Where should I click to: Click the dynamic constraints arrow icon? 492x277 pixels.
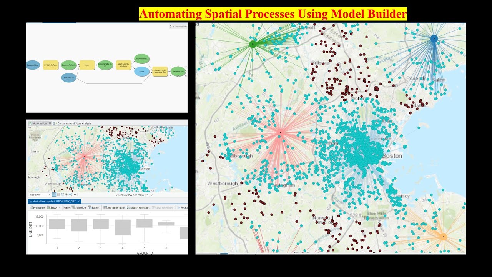71,195
